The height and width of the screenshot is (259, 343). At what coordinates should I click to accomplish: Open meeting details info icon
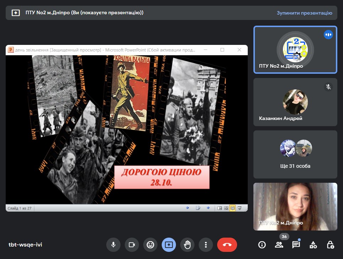262,245
